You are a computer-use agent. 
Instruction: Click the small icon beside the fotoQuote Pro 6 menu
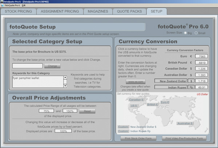[2, 6]
